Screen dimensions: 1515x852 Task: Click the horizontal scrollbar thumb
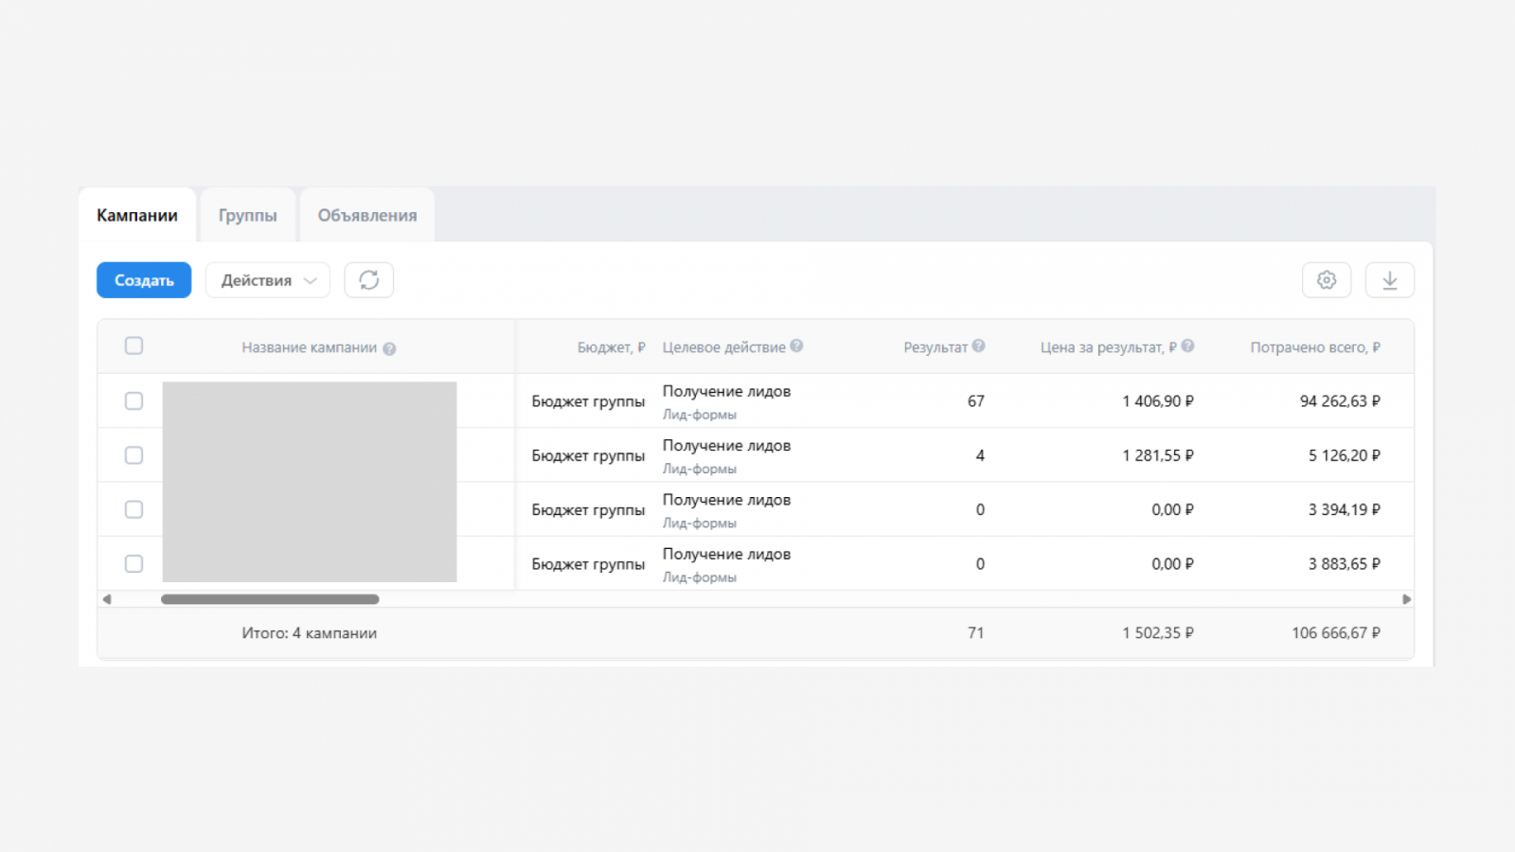[x=270, y=599]
